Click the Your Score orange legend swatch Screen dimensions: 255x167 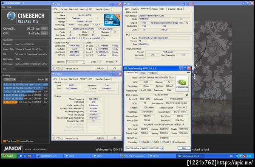pyautogui.click(x=4, y=141)
